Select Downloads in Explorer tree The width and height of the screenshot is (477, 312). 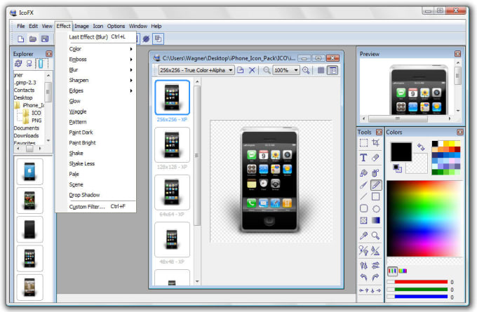tap(26, 135)
